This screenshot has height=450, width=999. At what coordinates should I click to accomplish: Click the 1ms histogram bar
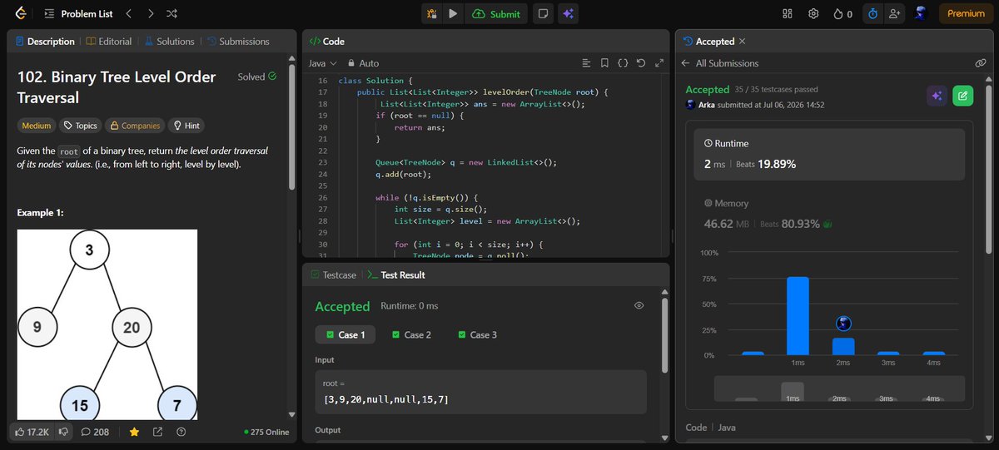[798, 316]
